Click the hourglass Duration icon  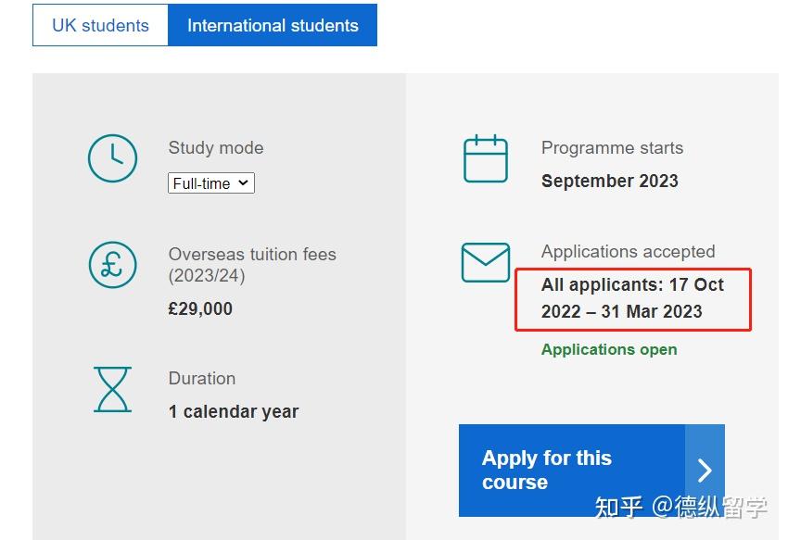pyautogui.click(x=112, y=390)
